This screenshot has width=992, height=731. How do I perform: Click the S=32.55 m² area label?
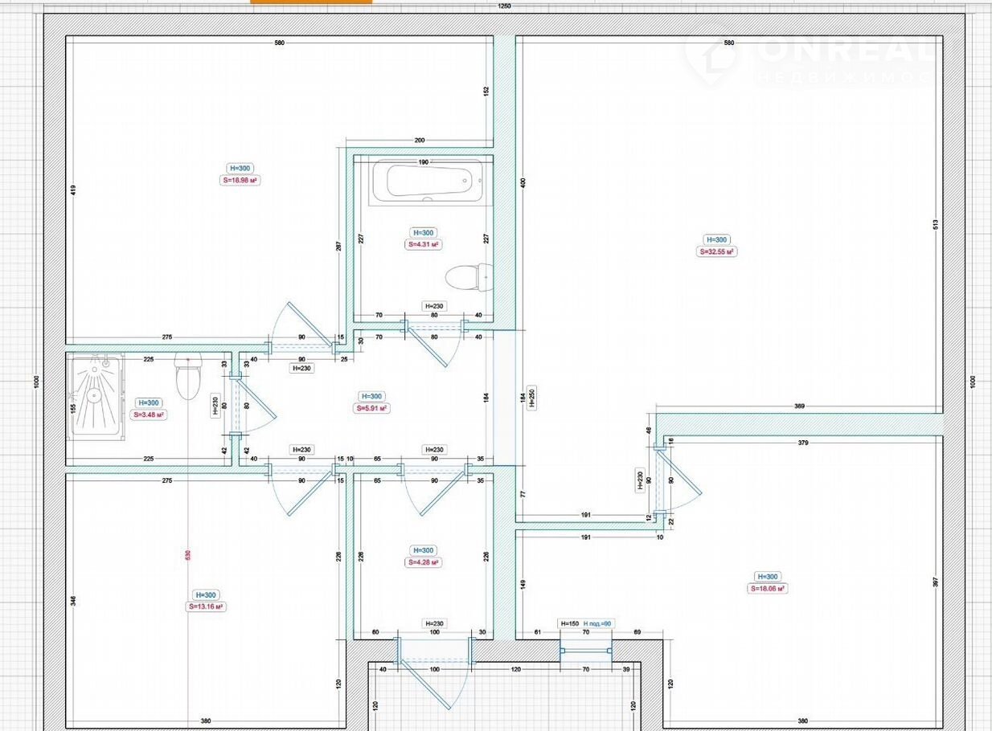click(716, 251)
